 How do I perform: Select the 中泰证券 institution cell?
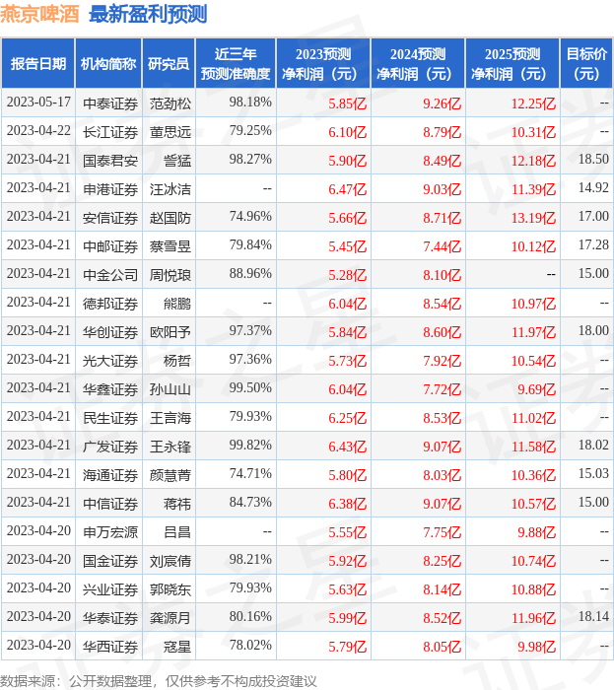110,103
